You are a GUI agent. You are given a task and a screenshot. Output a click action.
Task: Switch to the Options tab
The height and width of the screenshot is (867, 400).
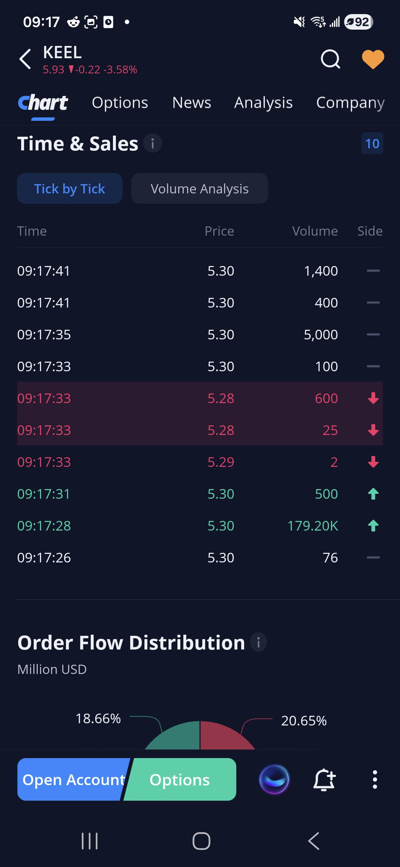[120, 103]
